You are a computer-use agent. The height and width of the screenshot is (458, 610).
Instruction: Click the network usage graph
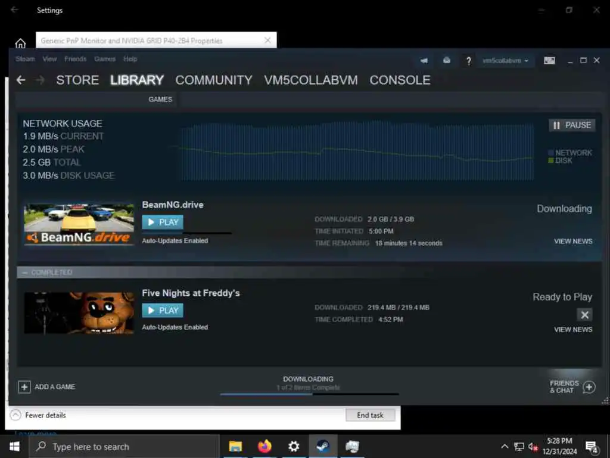click(x=357, y=151)
